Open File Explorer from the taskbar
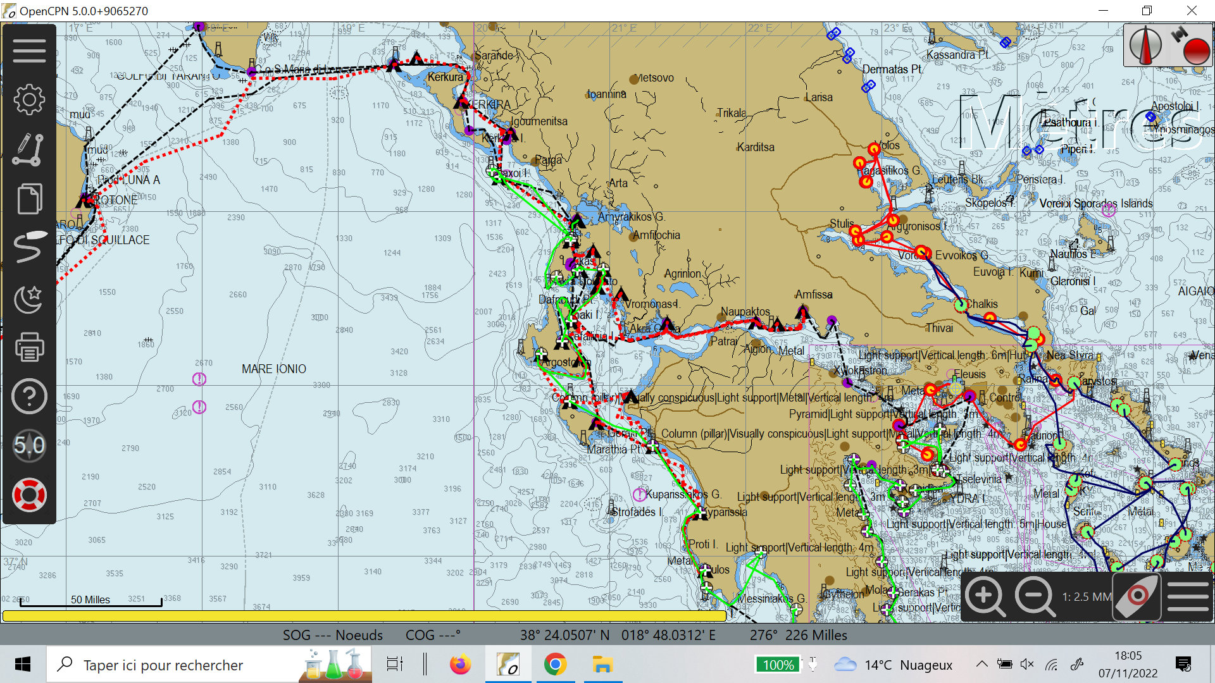The width and height of the screenshot is (1215, 683). click(x=602, y=665)
